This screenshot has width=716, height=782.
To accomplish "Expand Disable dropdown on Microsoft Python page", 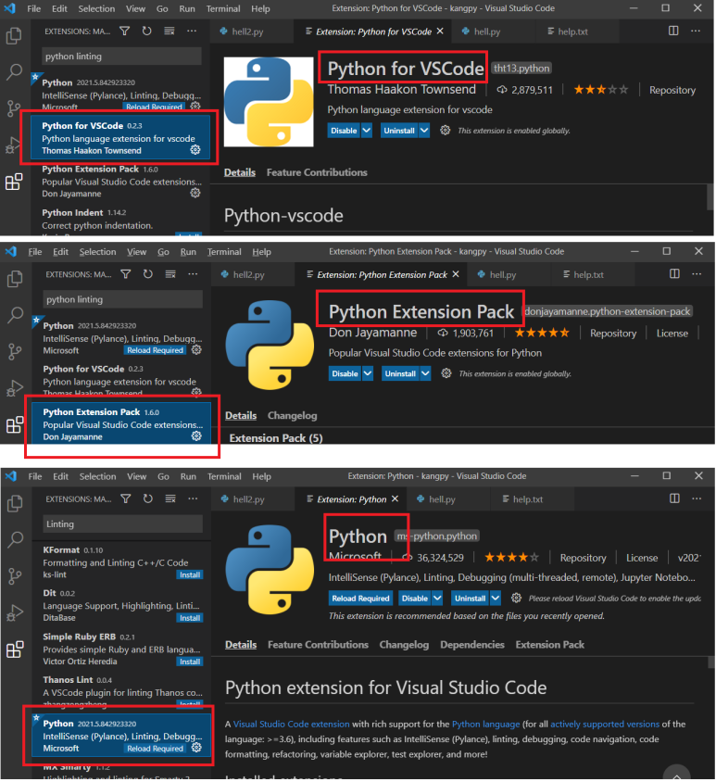I will point(437,598).
